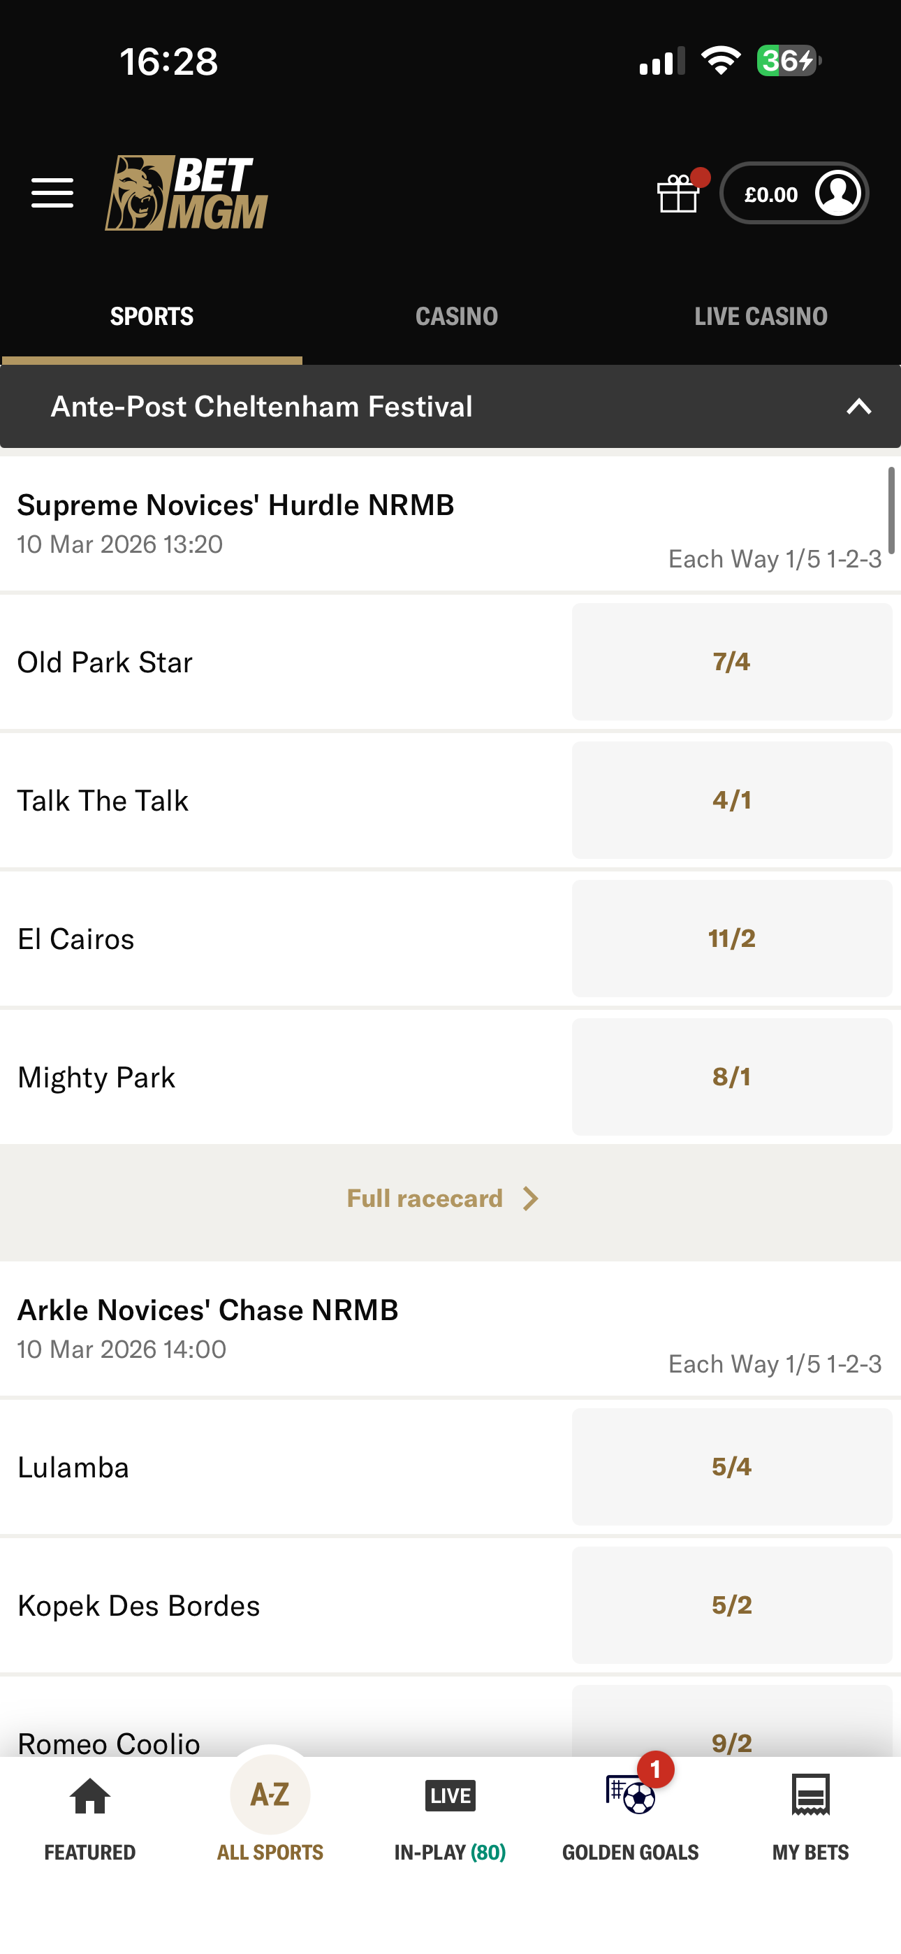Viewport: 901px width, 1954px height.
Task: Open the user account profile icon
Action: pos(837,194)
